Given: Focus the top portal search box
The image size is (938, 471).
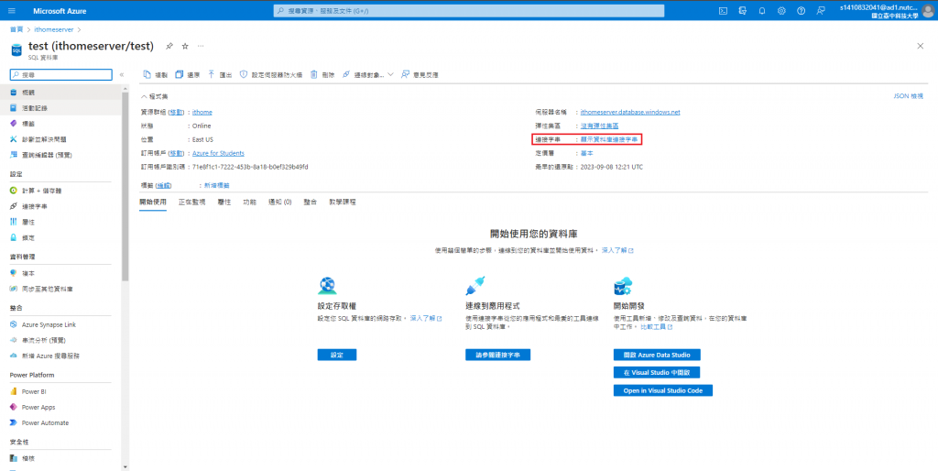Looking at the screenshot, I should (469, 11).
